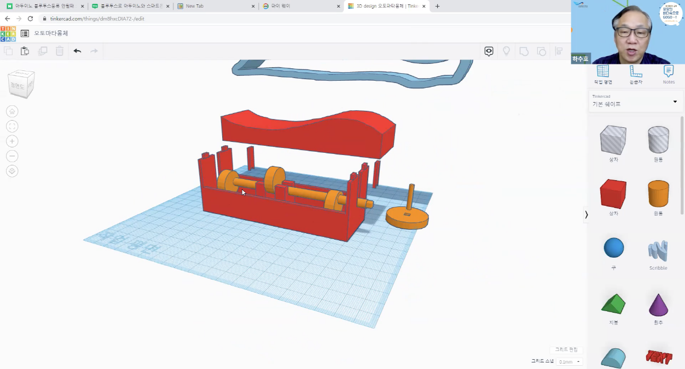Viewport: 685px width, 369px height.
Task: Click the design name 오토마타몸체
Action: pyautogui.click(x=51, y=33)
